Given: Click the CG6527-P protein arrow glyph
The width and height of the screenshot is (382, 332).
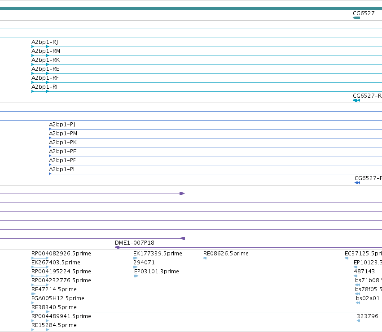Looking at the screenshot, I should tap(357, 183).
